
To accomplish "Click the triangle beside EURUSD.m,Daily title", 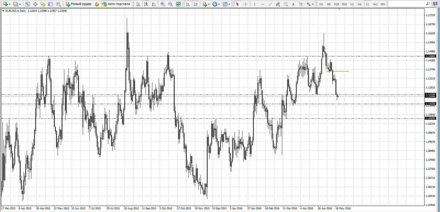I will coord(3,11).
